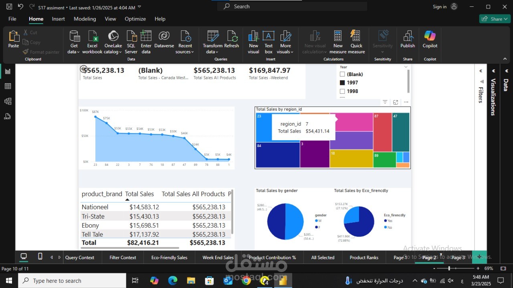513x288 pixels.
Task: Click zoom in plus button
Action: pyautogui.click(x=478, y=268)
